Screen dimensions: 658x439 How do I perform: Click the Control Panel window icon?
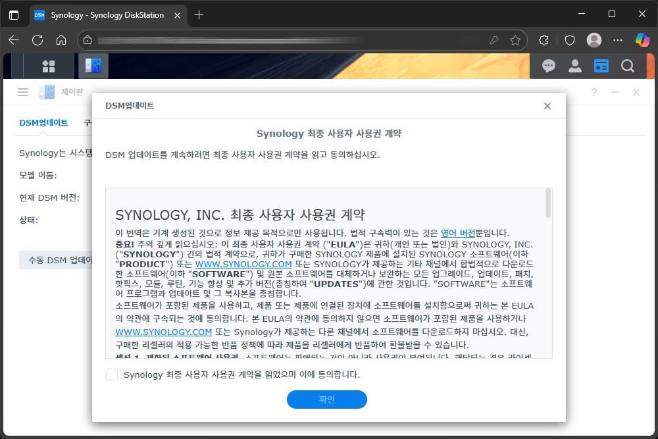(x=47, y=92)
